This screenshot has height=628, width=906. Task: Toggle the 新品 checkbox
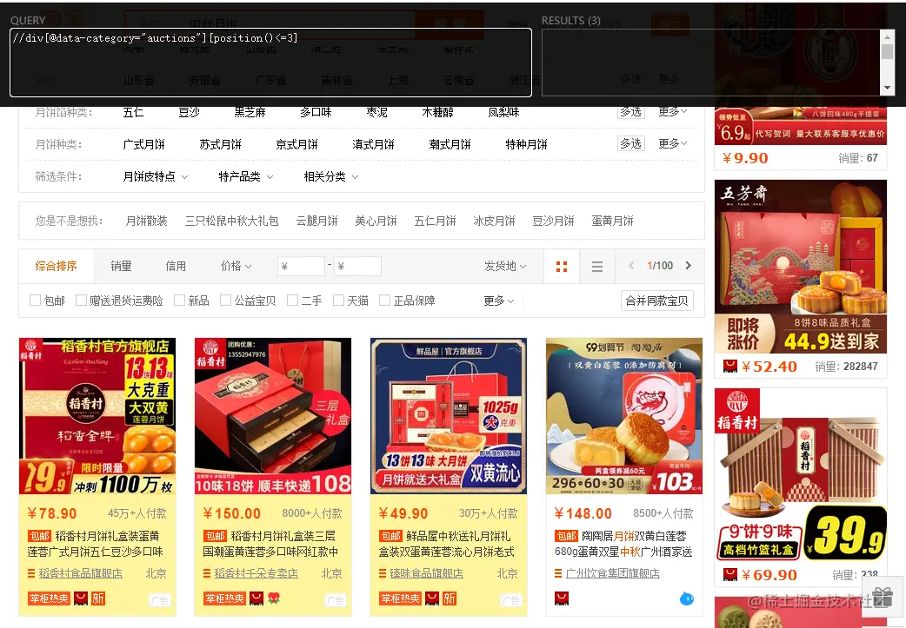coord(180,301)
